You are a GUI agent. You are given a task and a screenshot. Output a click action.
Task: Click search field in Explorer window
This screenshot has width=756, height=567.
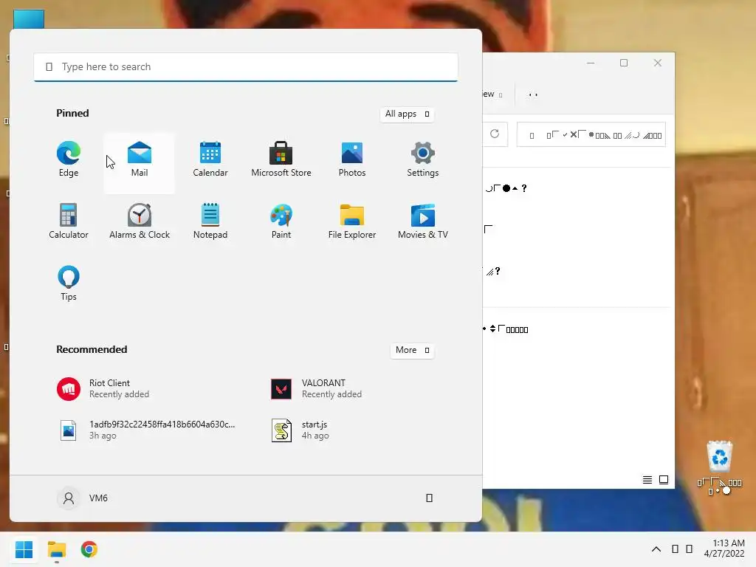591,134
